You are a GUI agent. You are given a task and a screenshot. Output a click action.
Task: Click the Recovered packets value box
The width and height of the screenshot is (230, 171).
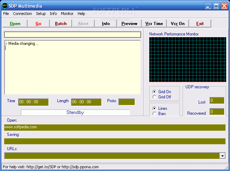coord(217,112)
